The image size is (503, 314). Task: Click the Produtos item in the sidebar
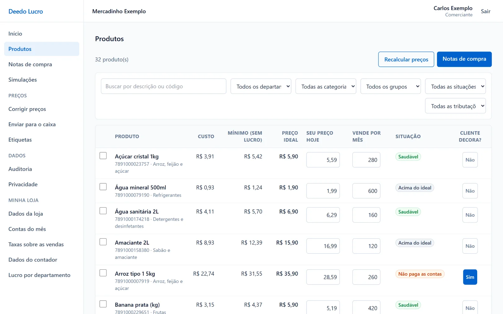pos(41,49)
